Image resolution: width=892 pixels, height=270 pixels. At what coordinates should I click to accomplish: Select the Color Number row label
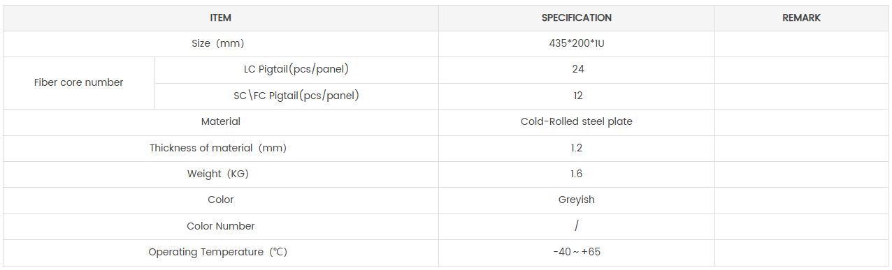221,226
